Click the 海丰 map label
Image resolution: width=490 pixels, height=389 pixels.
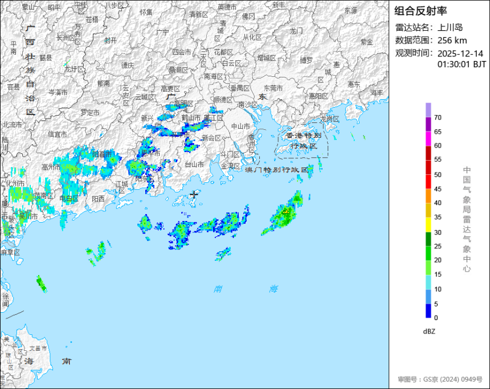coord(377,92)
